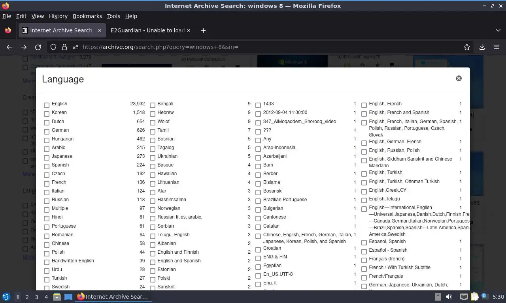This screenshot has width=506, height=303.
Task: Click the Russian titles, arabic, label
Action: point(180,217)
